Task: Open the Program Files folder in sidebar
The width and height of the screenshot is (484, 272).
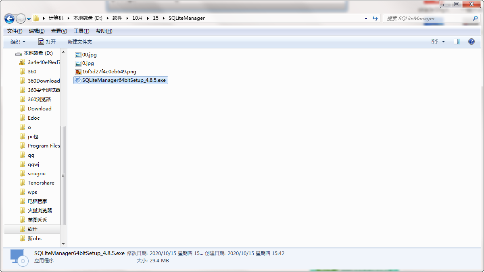Action: click(x=40, y=145)
